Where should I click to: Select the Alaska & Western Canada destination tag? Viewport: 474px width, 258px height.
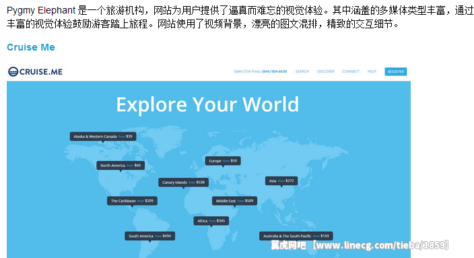pos(103,137)
